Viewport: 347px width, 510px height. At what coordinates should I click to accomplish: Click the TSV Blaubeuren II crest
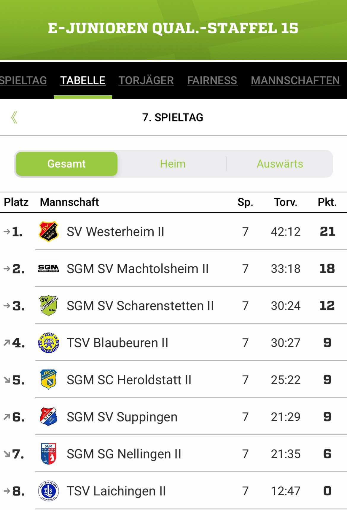coord(49,343)
